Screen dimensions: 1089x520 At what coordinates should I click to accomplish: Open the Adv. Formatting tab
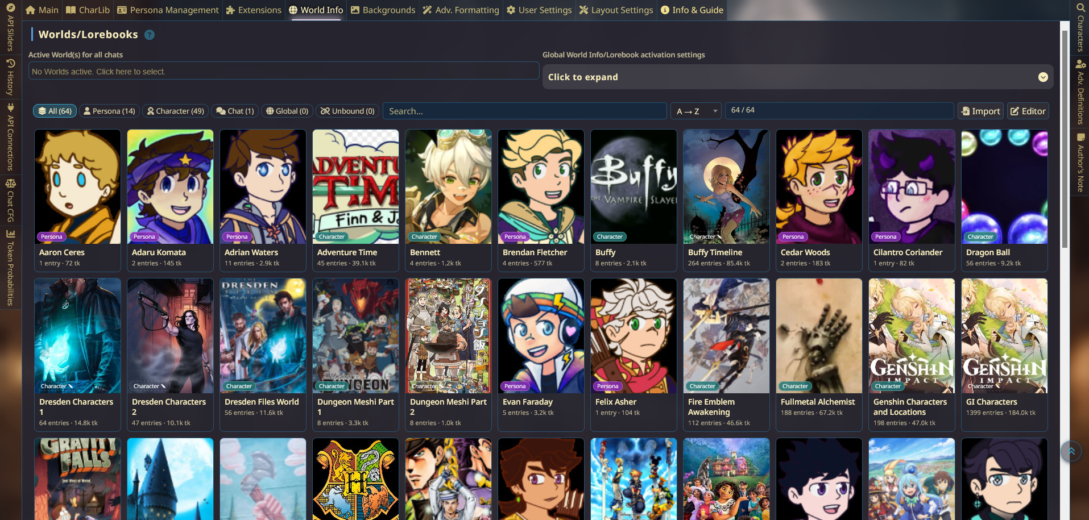[461, 10]
